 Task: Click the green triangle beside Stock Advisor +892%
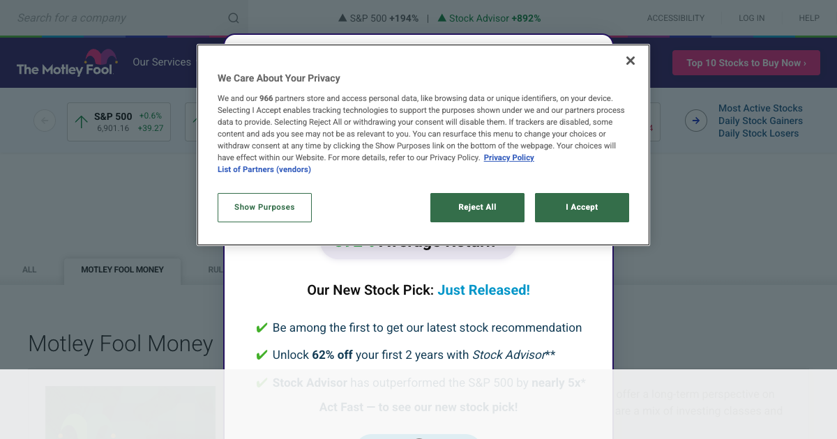[442, 17]
